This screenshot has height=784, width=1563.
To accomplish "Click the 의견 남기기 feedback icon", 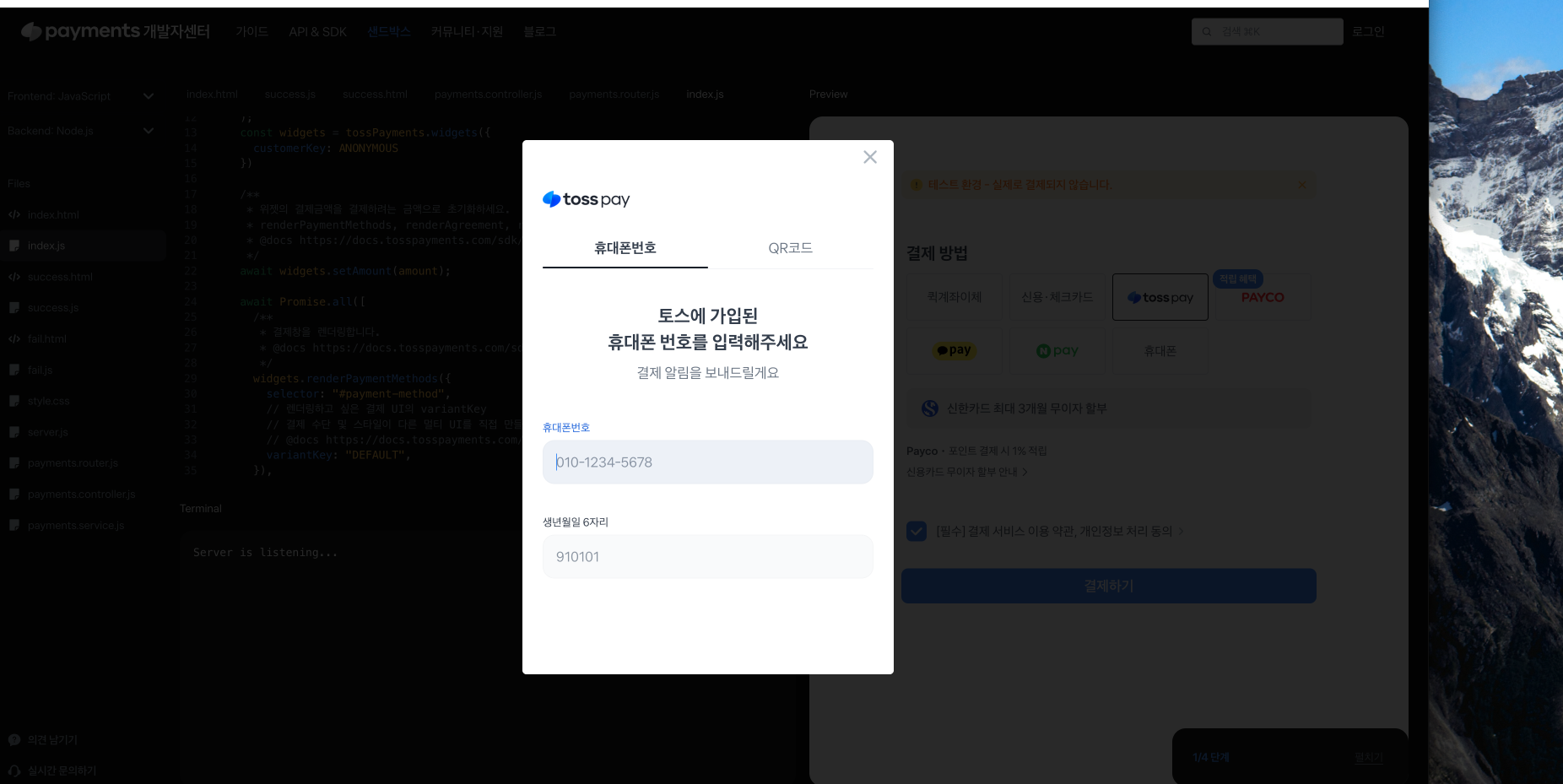I will point(14,740).
